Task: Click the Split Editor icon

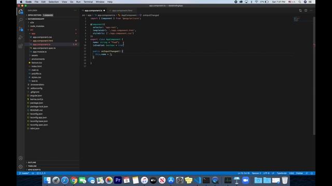Action: pos(306,10)
